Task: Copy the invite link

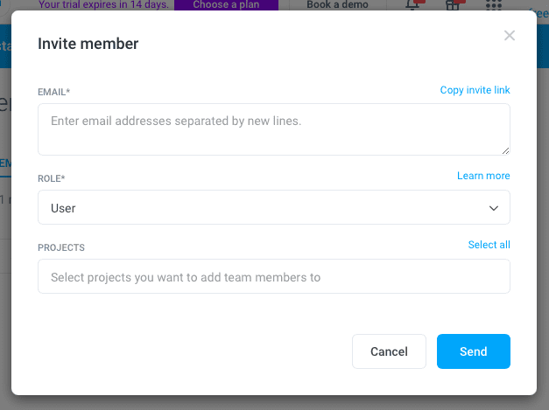Action: tap(475, 90)
